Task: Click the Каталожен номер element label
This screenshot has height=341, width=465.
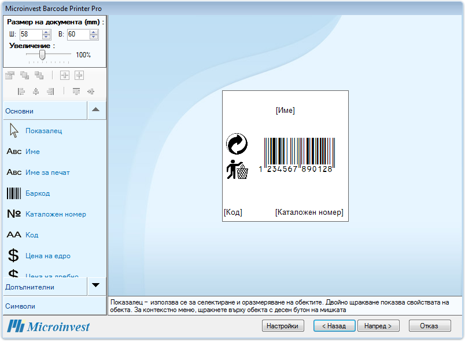Action: [56, 214]
